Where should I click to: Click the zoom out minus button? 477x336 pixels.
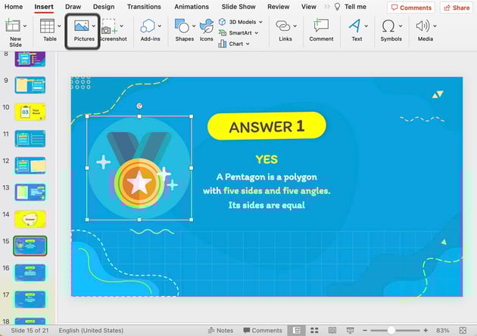[x=365, y=330]
